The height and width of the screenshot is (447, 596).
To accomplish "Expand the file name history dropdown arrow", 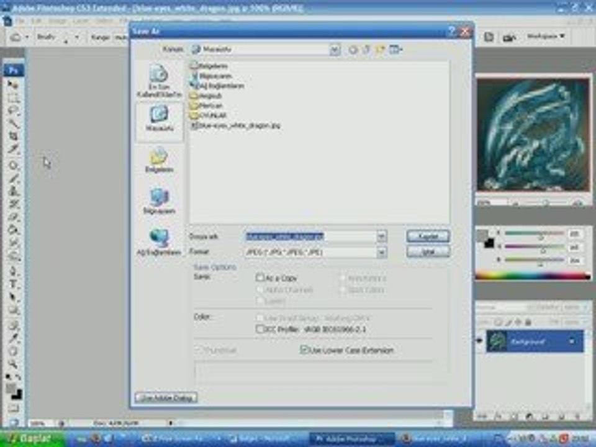I will pyautogui.click(x=382, y=237).
